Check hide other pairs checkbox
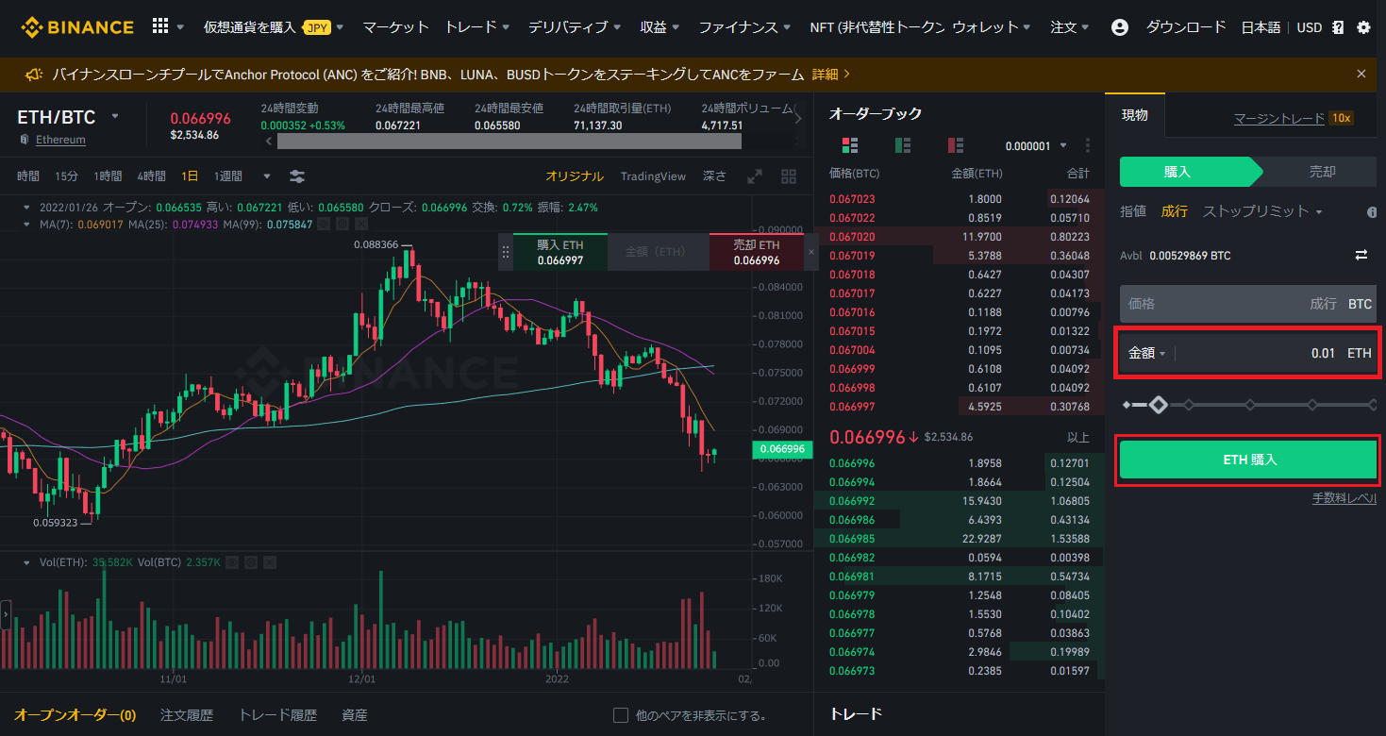The height and width of the screenshot is (736, 1386). tap(621, 715)
